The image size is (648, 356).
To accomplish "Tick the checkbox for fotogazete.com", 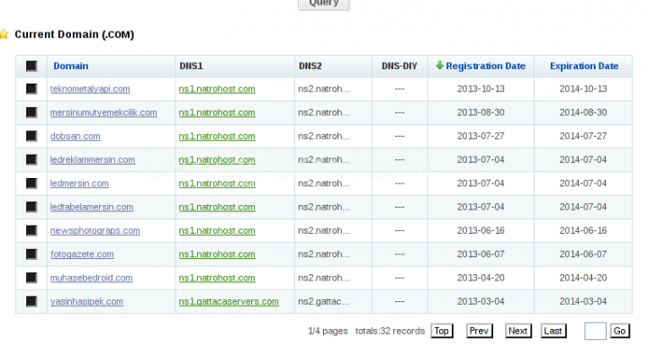I will 31,254.
